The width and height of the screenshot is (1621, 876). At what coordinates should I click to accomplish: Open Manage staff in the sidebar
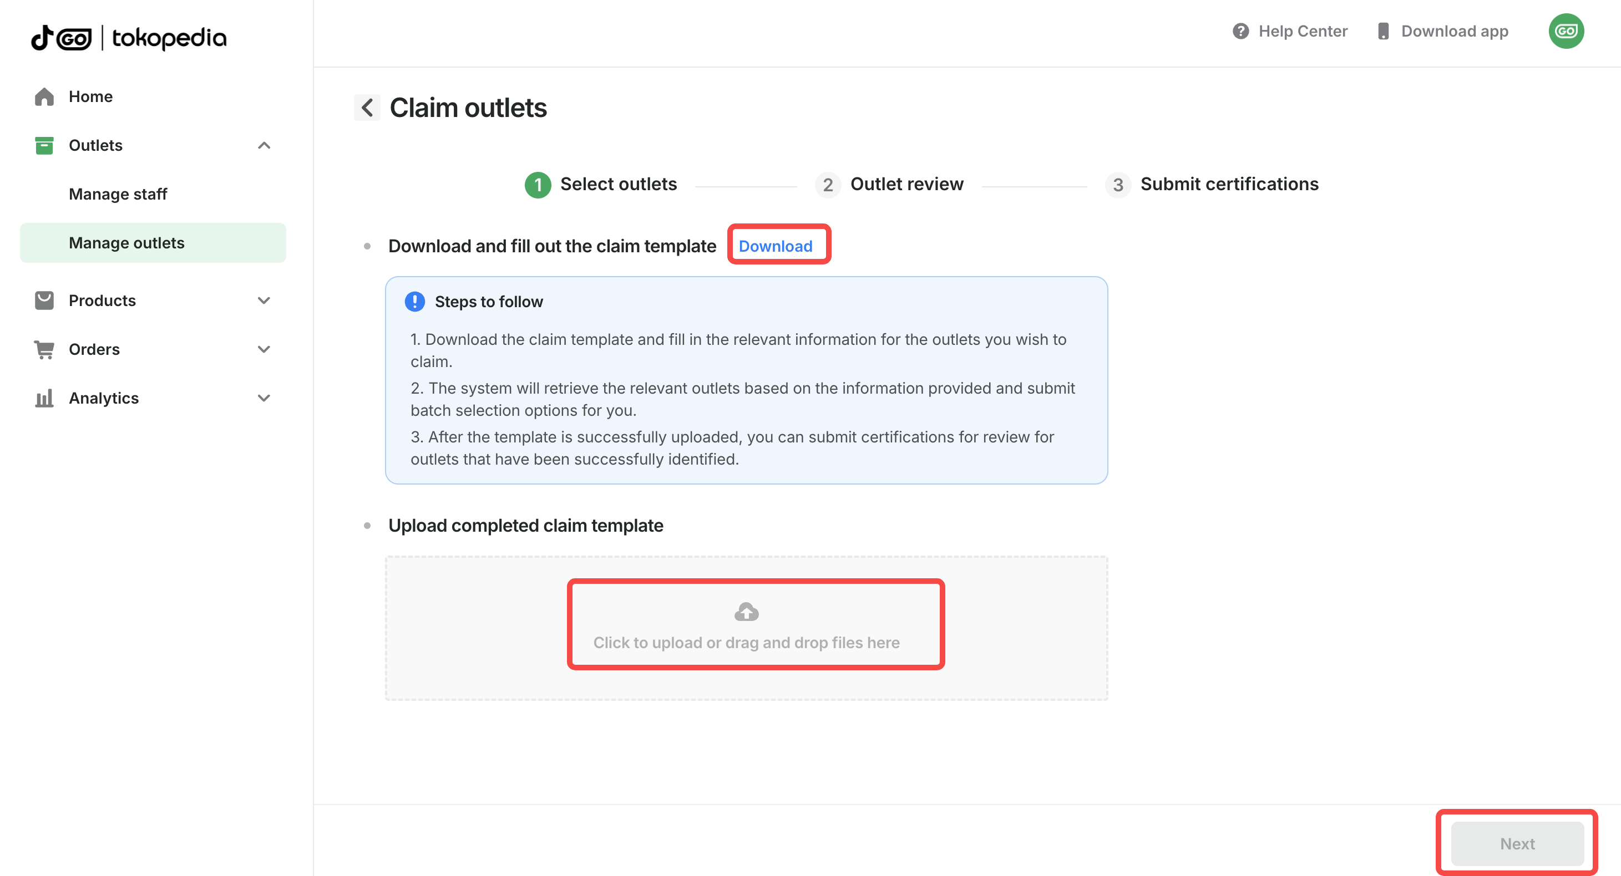tap(118, 194)
